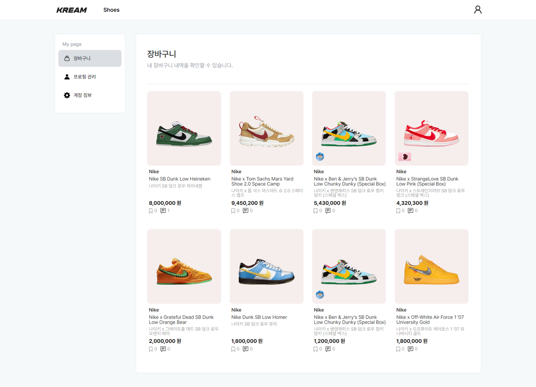Image resolution: width=536 pixels, height=387 pixels.
Task: Open comments on 1,200,000 원 Chunky Dunky
Action: pos(328,349)
